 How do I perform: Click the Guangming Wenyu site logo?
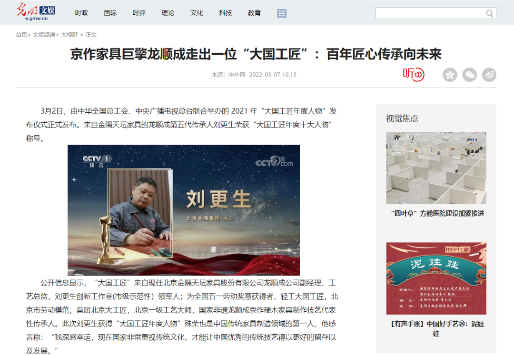[x=36, y=12]
